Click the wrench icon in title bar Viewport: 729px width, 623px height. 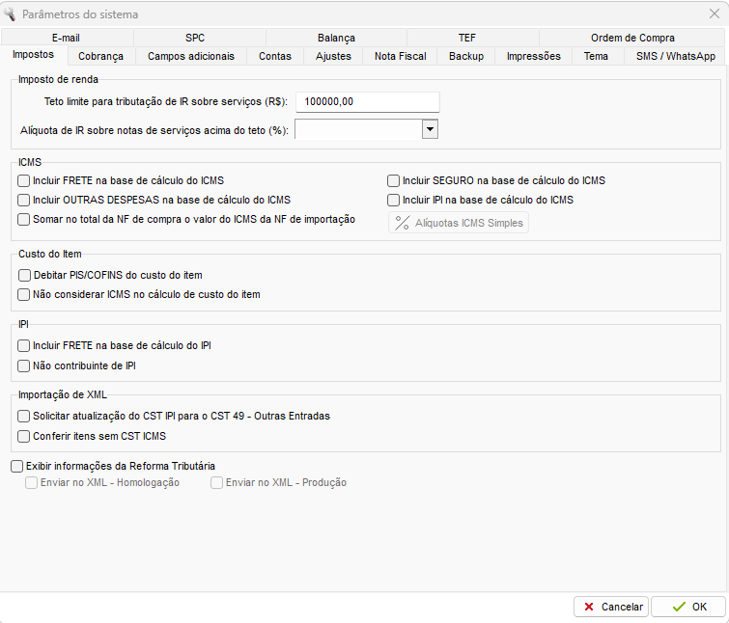10,14
